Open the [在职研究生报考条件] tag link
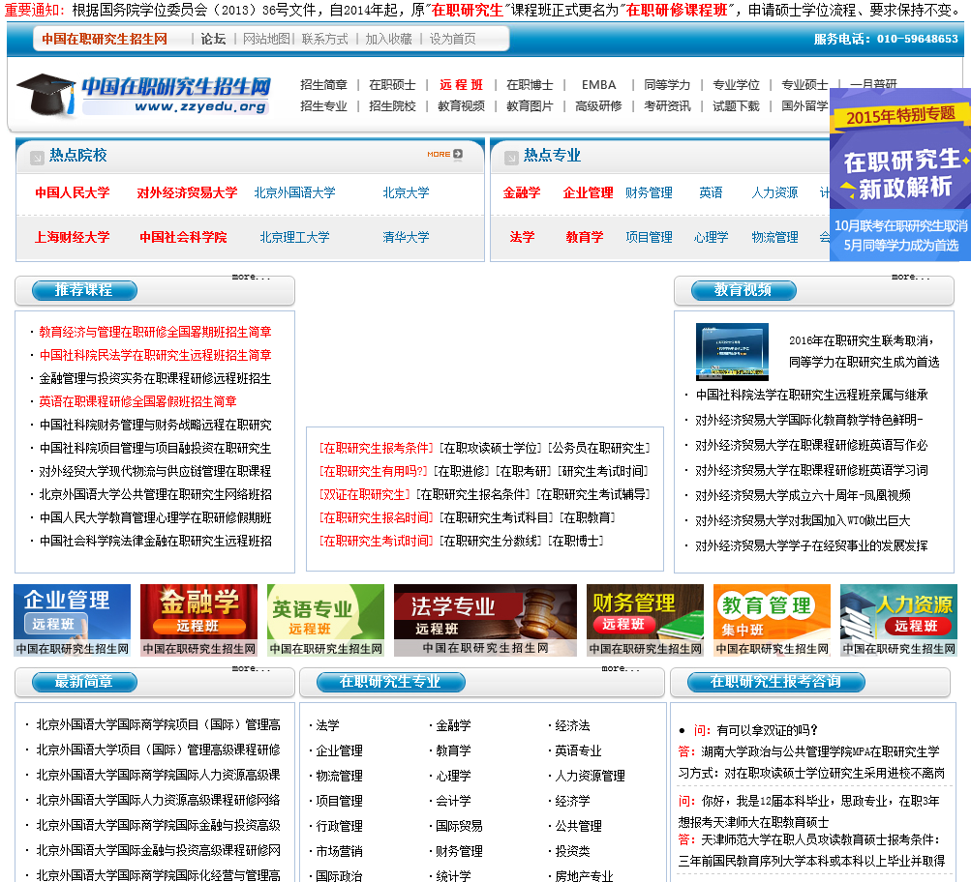Screen dimensions: 971x882 point(376,448)
